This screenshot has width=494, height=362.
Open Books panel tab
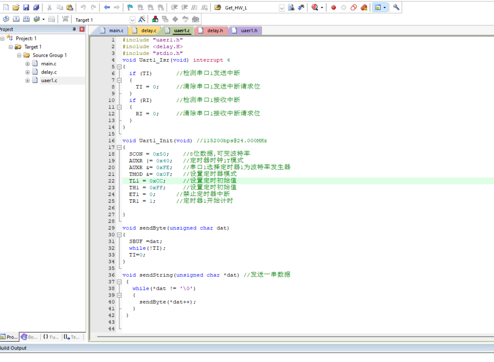29,337
